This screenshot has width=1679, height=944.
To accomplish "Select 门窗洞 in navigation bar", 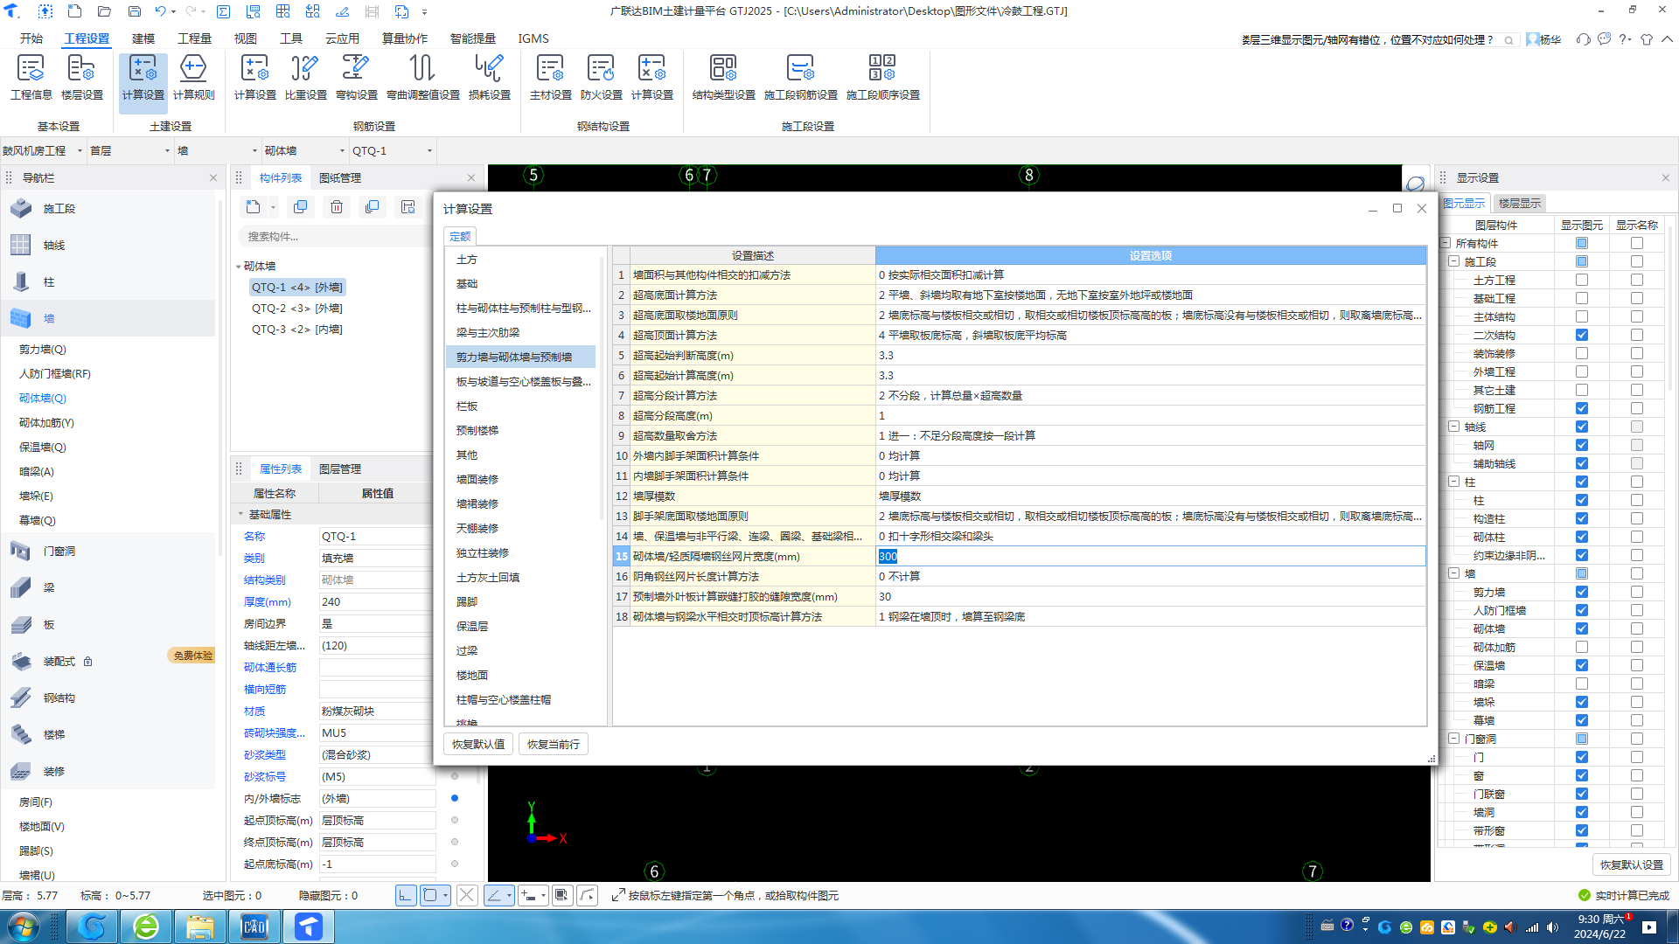I will pyautogui.click(x=108, y=551).
